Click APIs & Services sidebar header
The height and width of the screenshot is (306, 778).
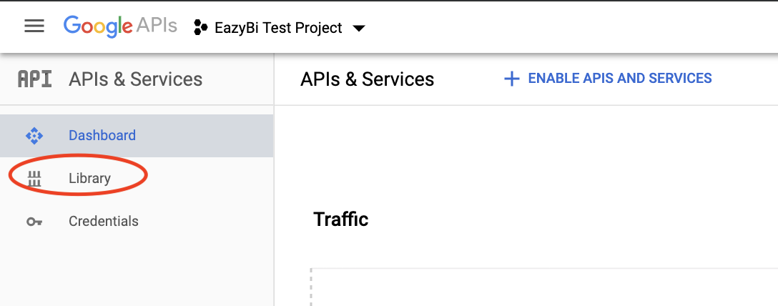point(135,79)
